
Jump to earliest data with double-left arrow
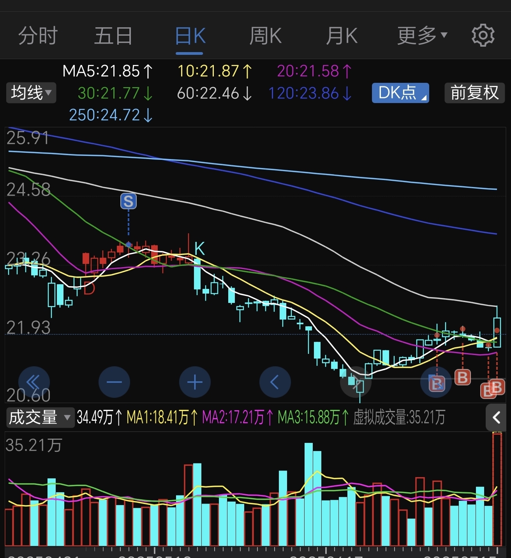click(x=34, y=382)
